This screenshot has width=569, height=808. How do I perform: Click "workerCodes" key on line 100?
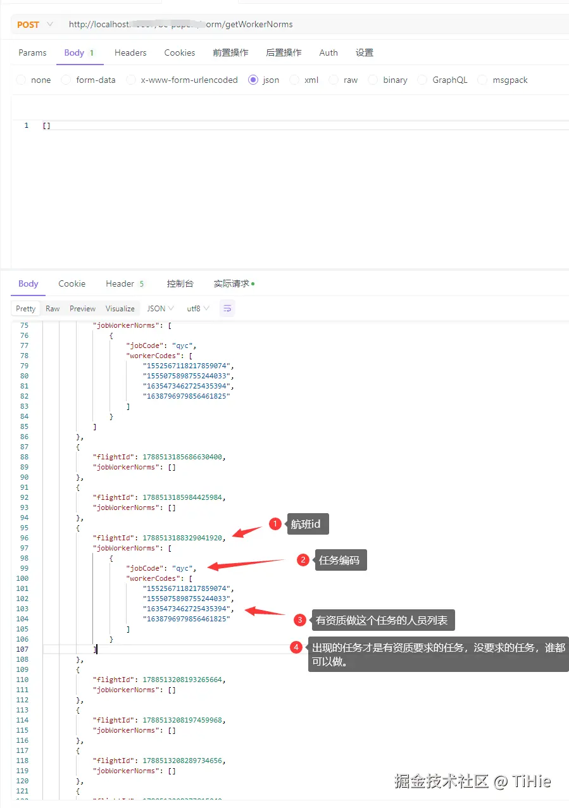(x=154, y=578)
